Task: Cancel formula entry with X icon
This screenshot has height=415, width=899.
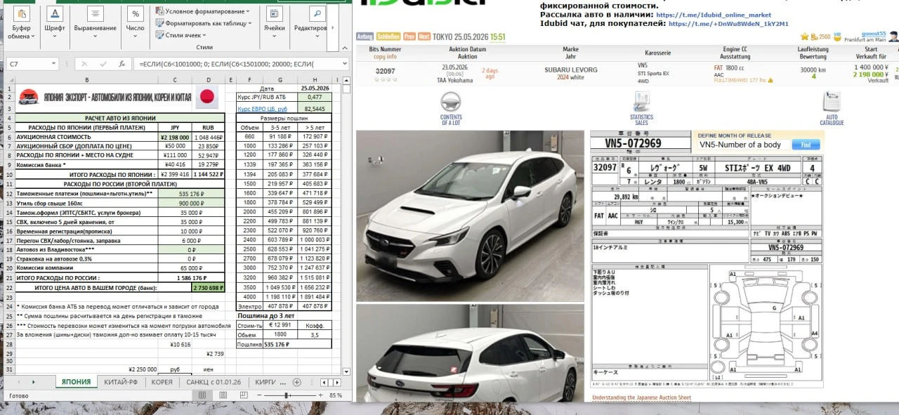Action: (84, 64)
